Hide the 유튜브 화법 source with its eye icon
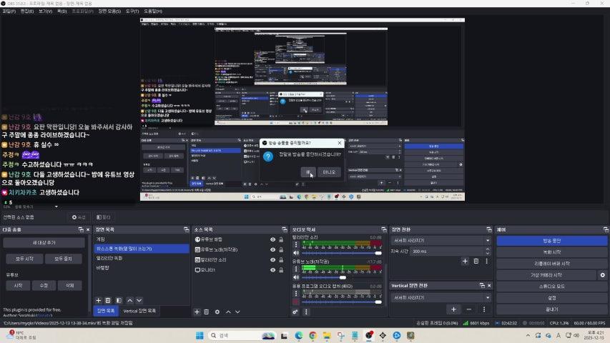610x343 pixels. click(272, 239)
